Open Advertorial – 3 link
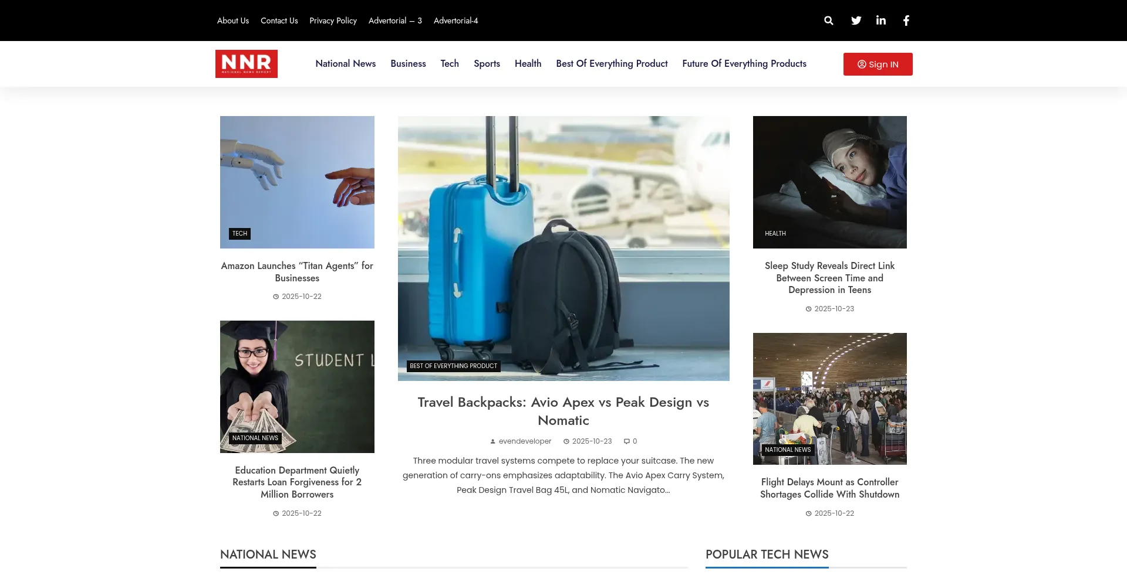The width and height of the screenshot is (1127, 582). (395, 21)
